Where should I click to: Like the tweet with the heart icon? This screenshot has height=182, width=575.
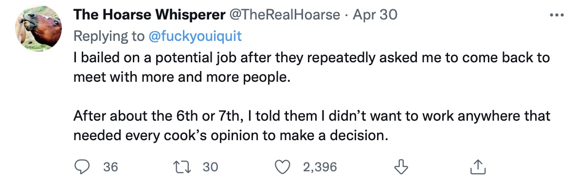[x=283, y=167]
